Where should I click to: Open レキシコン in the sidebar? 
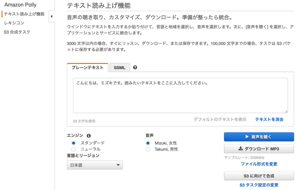click(x=14, y=23)
